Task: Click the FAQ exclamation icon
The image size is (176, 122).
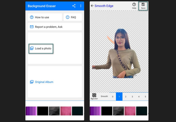Action: coord(68,17)
